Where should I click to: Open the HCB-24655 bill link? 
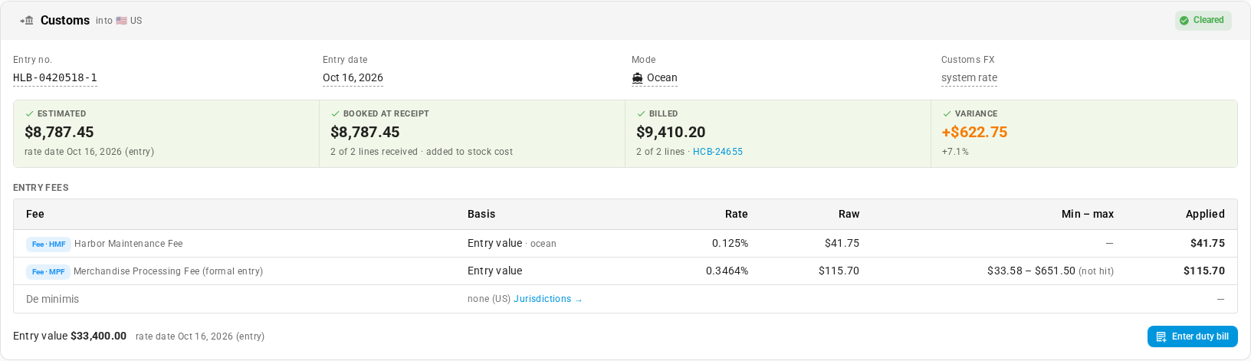(x=717, y=152)
